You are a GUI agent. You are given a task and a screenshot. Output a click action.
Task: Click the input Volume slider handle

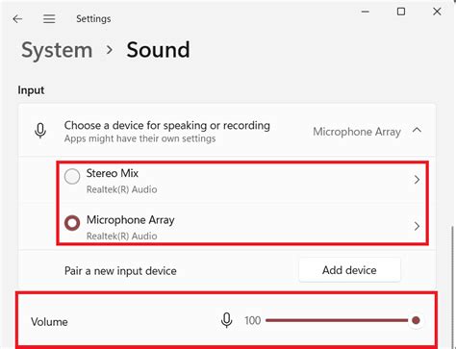pyautogui.click(x=416, y=320)
